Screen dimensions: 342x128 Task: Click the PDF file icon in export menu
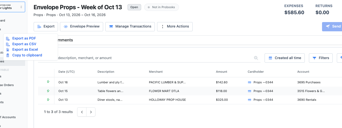[x=8, y=39]
